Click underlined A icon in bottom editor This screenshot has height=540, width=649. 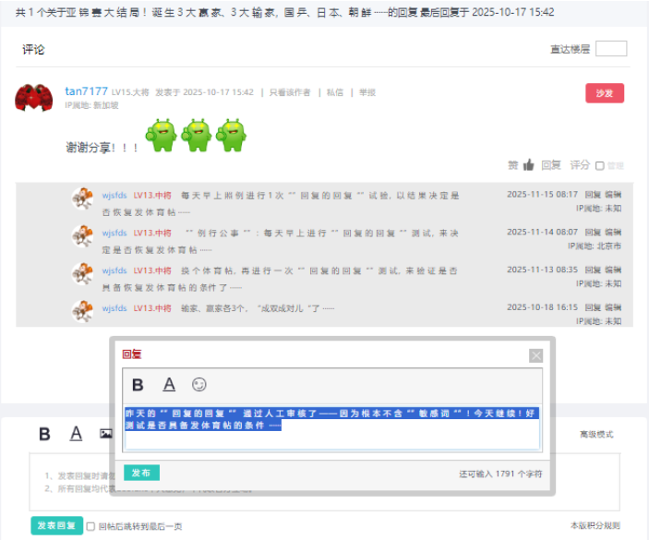pos(77,434)
